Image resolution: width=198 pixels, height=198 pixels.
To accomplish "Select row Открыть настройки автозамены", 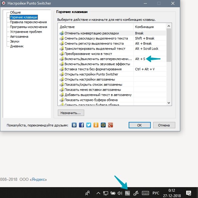I will (x=112, y=79).
